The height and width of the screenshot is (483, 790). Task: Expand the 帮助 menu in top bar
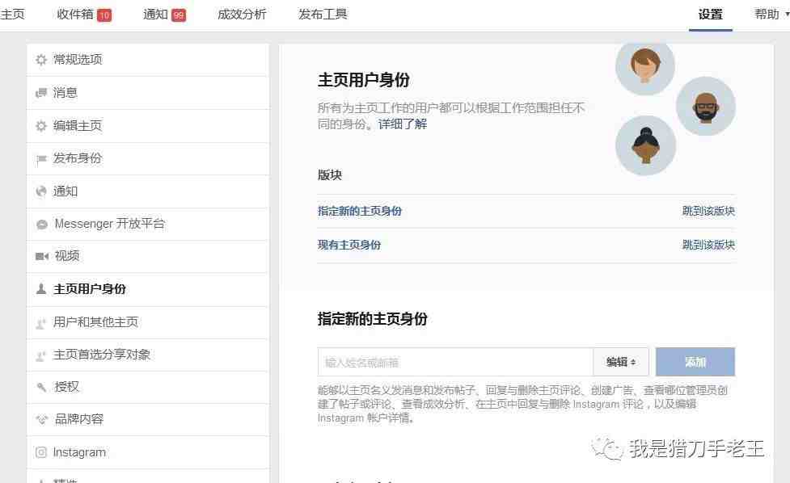[771, 15]
